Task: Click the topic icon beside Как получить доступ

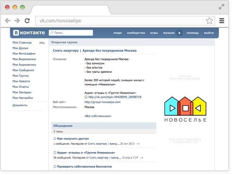Action: [55, 139]
